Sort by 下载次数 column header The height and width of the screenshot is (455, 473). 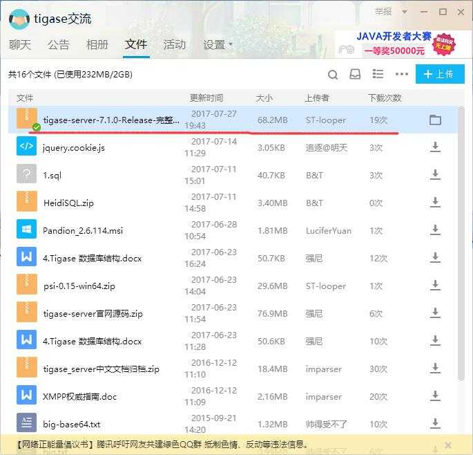click(385, 98)
